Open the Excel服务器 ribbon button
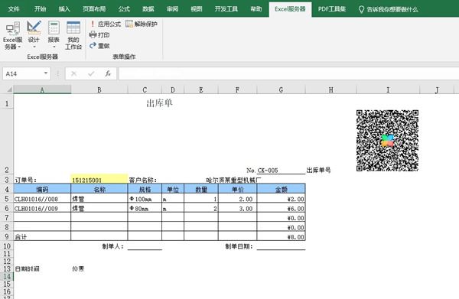Image resolution: width=459 pixels, height=299 pixels. [12, 35]
